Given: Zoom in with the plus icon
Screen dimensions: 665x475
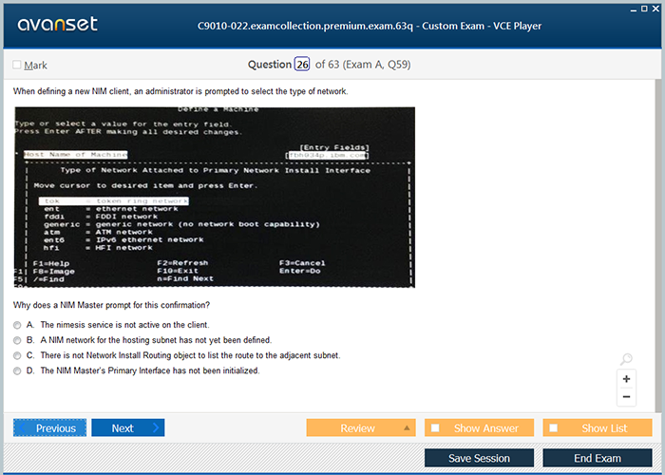Looking at the screenshot, I should click(x=626, y=379).
